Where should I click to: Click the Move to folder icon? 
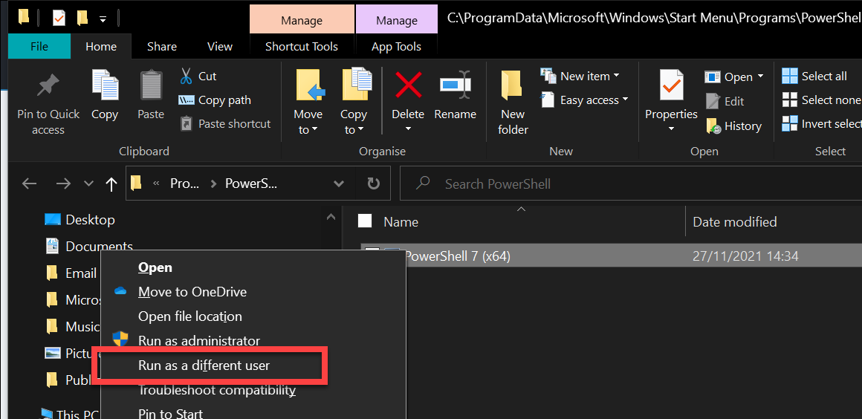tap(310, 85)
